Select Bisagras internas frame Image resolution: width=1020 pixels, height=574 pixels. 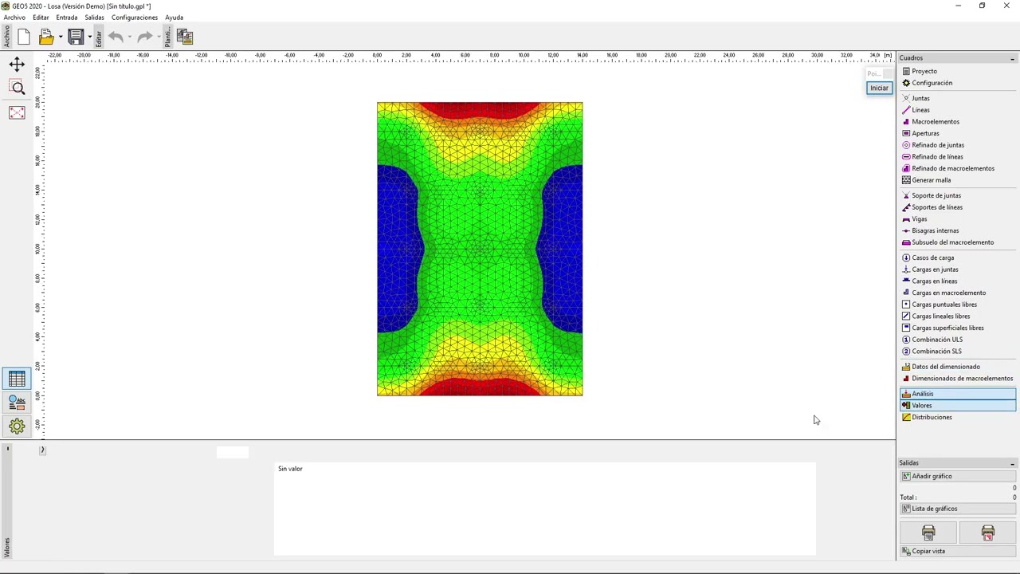pos(958,230)
